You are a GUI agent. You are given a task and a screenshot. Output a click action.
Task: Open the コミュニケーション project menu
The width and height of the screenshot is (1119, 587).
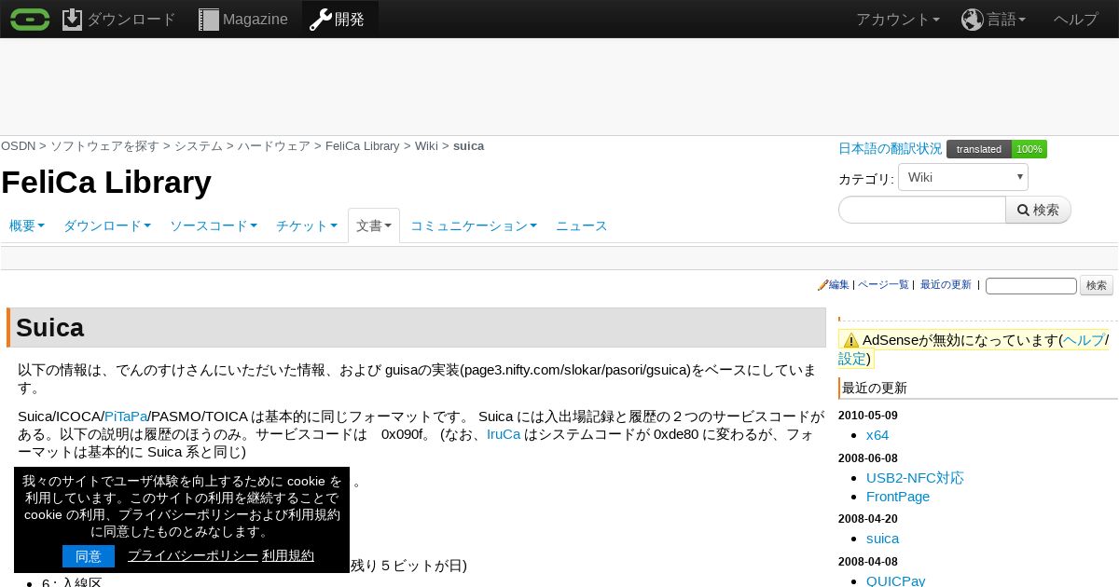tap(474, 225)
